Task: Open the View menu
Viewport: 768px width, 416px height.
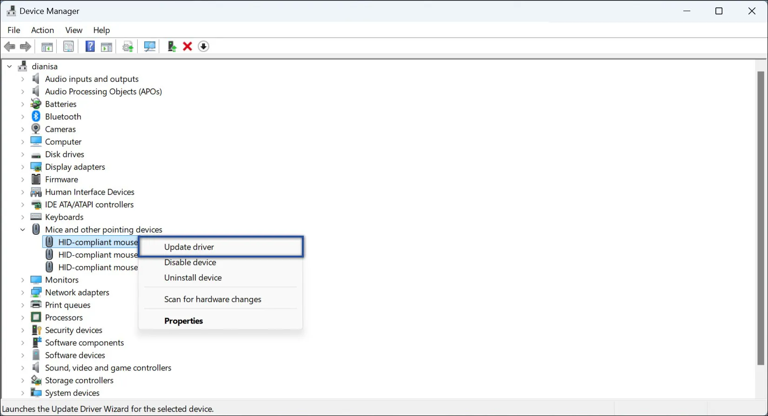Action: pos(73,30)
